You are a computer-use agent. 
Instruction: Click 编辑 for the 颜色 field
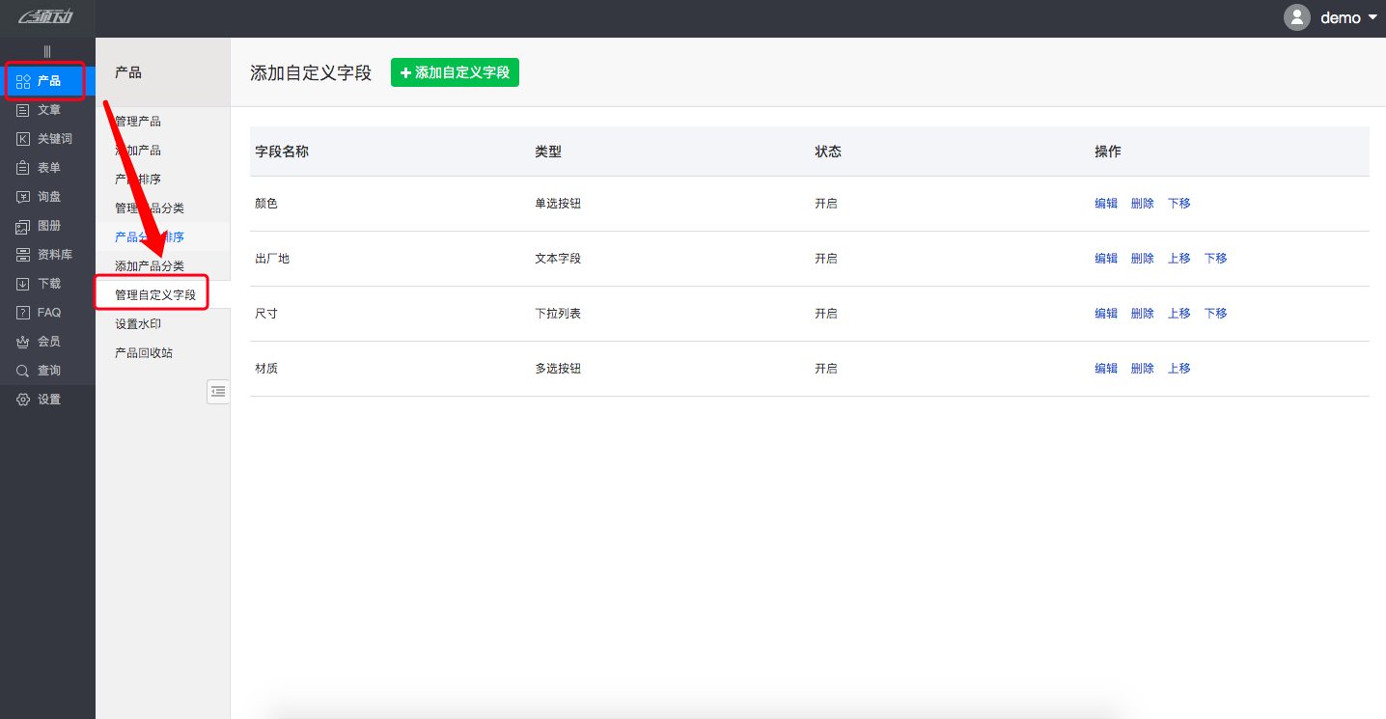[1106, 204]
